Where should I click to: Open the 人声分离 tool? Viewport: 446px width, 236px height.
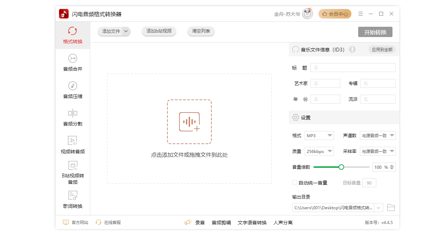(x=283, y=223)
